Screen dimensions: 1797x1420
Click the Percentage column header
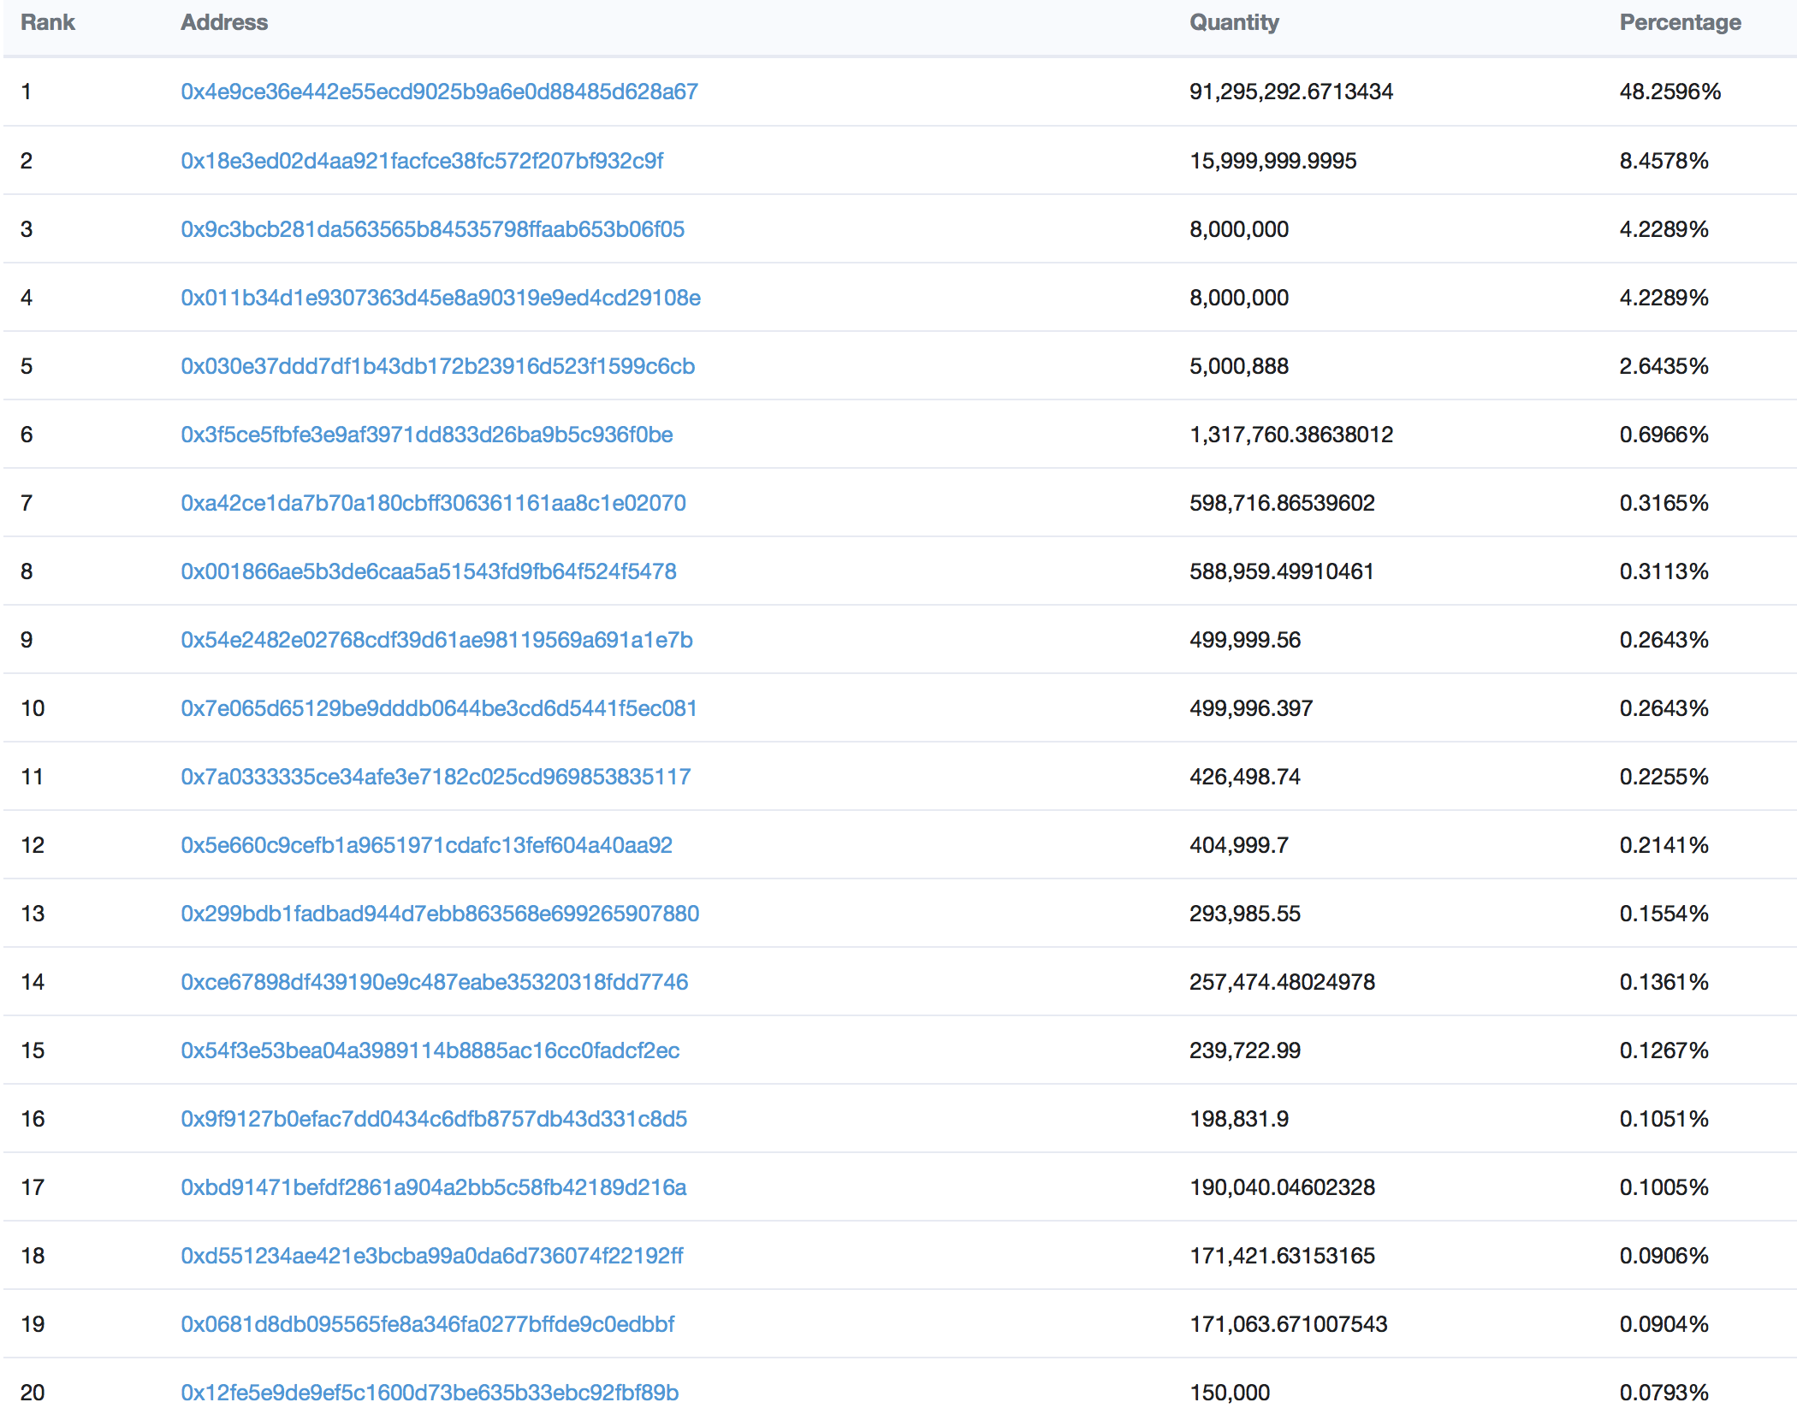[x=1680, y=22]
